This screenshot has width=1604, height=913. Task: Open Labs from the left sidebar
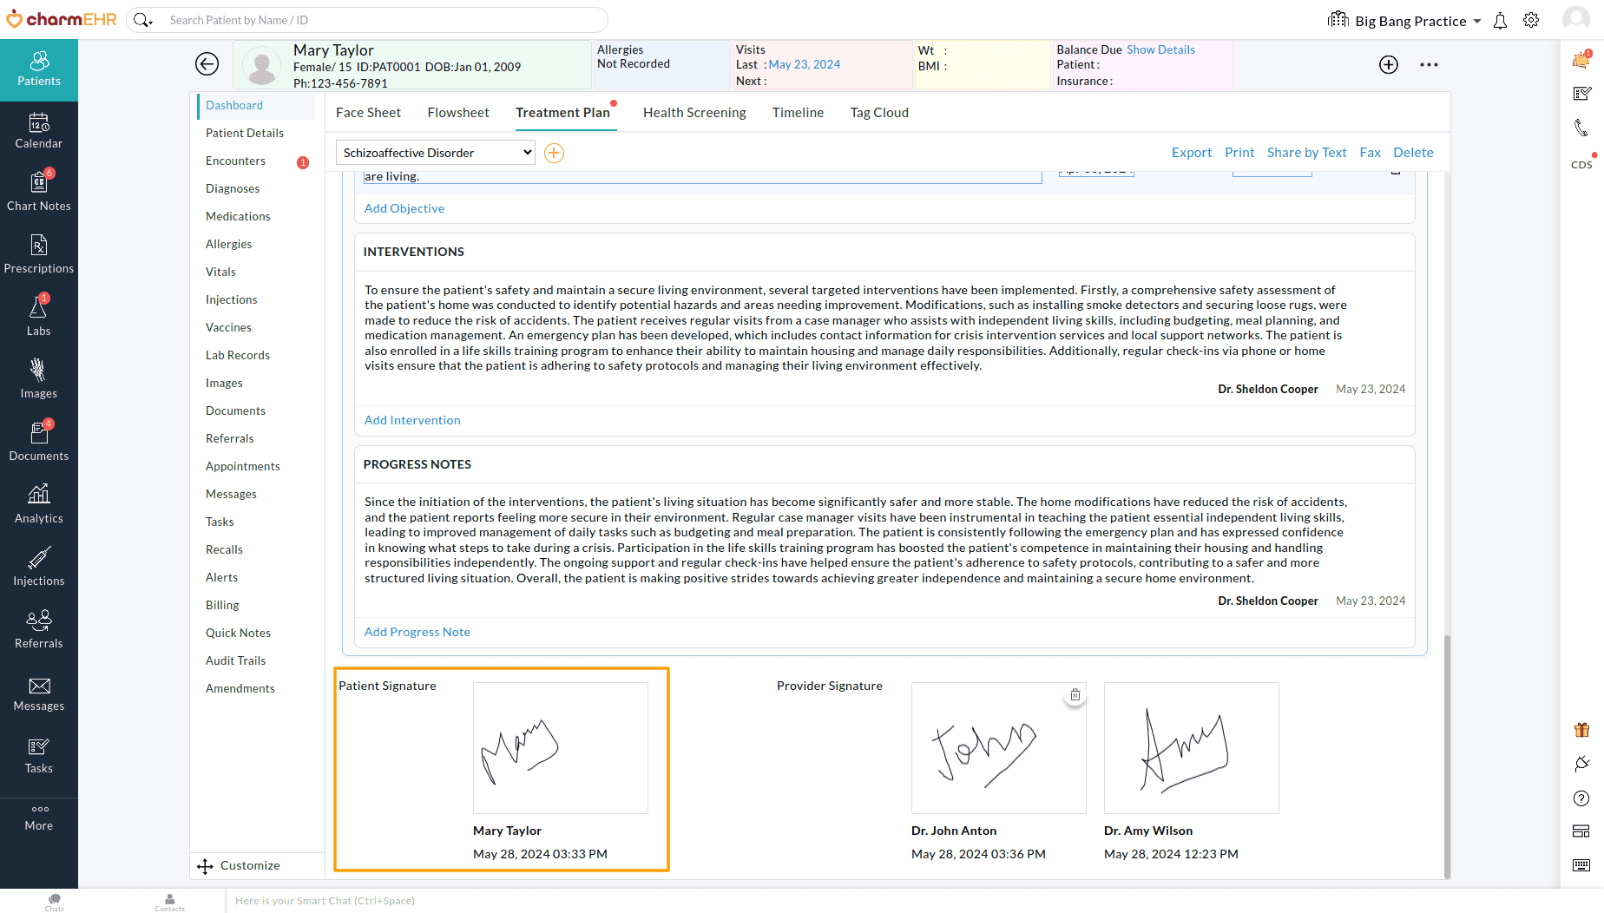pos(39,316)
